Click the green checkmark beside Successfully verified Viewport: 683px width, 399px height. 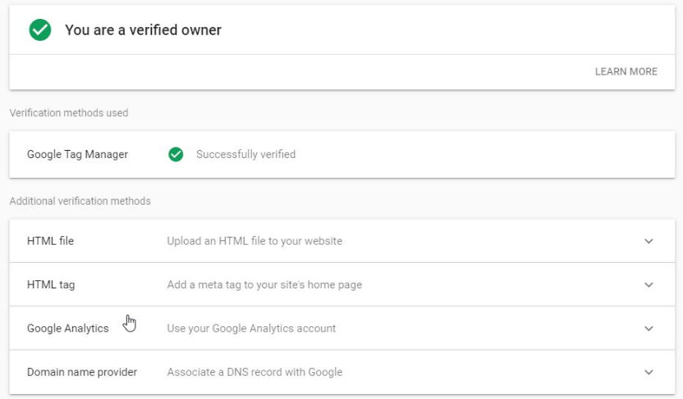(x=176, y=154)
